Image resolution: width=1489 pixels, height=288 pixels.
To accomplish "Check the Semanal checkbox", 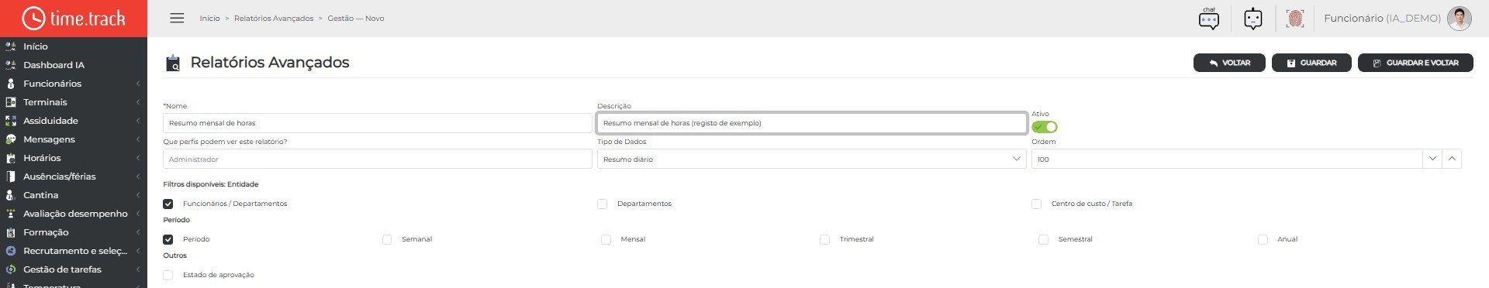I will [x=387, y=239].
